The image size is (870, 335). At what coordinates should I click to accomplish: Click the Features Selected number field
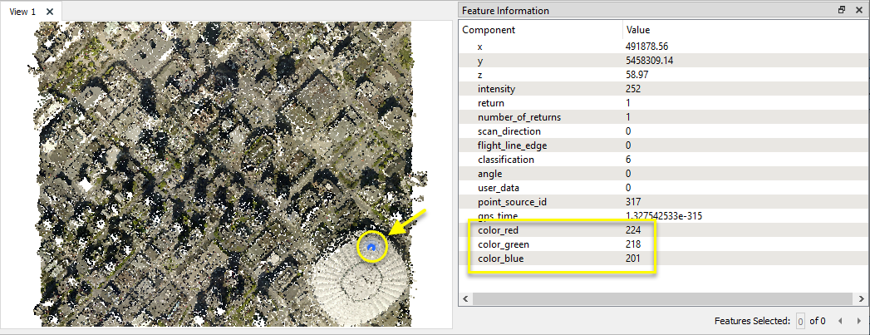click(x=800, y=321)
